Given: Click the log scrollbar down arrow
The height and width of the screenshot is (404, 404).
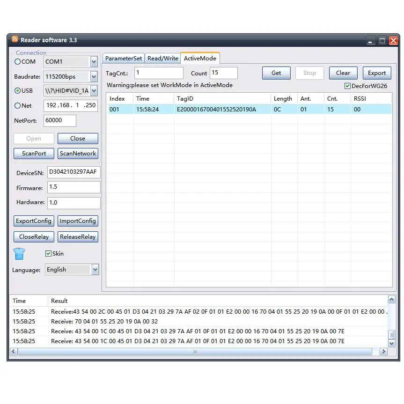Looking at the screenshot, I should [392, 344].
